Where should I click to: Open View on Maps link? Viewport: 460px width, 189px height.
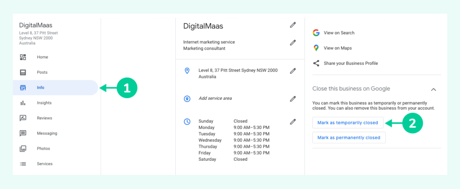[338, 48]
